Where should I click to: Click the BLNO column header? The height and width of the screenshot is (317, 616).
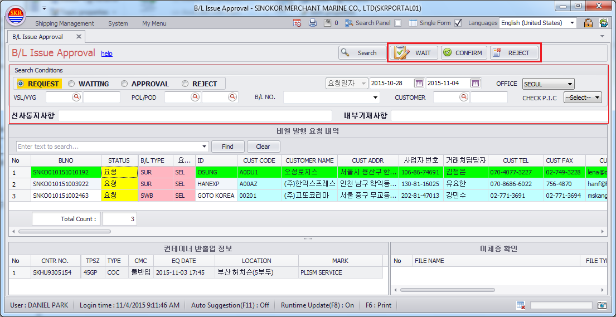66,160
